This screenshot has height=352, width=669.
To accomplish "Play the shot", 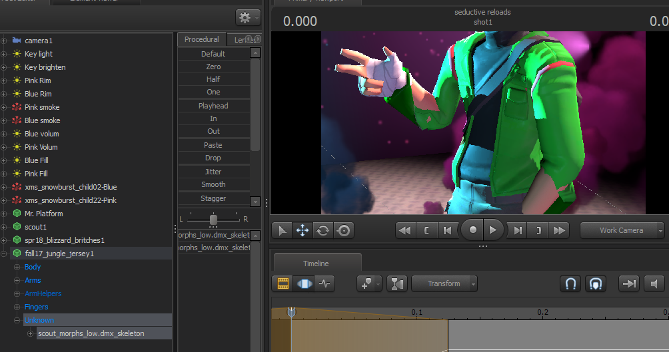I will point(493,230).
